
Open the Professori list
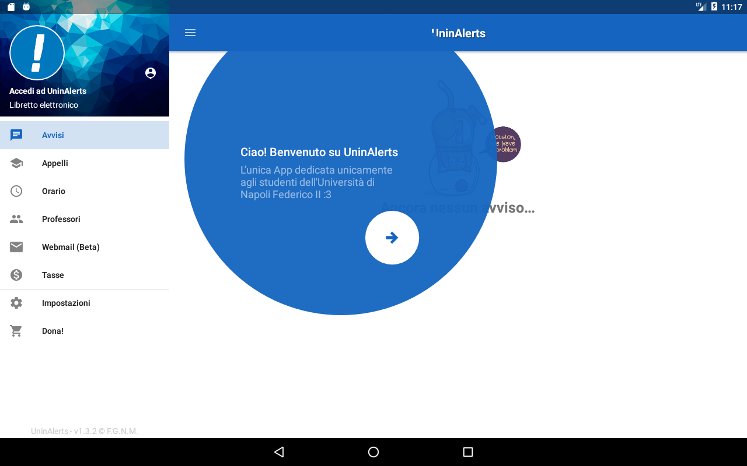click(85, 219)
